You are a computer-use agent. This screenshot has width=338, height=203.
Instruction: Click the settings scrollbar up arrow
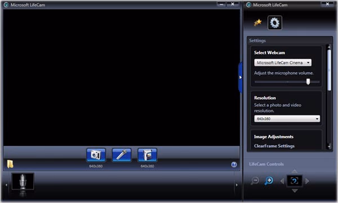(x=329, y=47)
